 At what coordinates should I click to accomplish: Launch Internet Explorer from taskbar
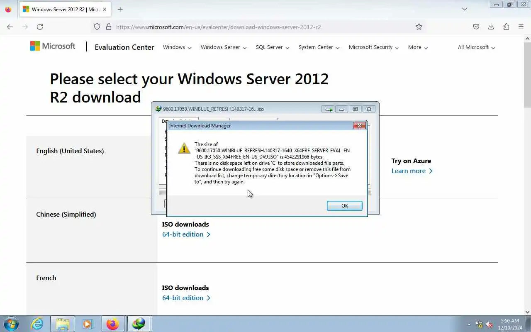tap(37, 324)
